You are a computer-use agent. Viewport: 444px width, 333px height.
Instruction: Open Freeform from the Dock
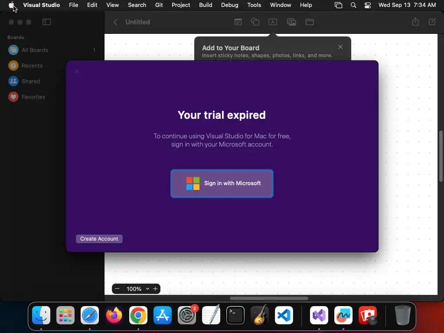(343, 315)
